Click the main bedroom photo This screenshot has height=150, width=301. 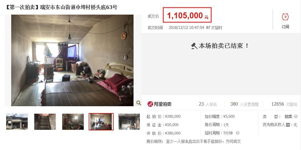pyautogui.click(x=72, y=60)
